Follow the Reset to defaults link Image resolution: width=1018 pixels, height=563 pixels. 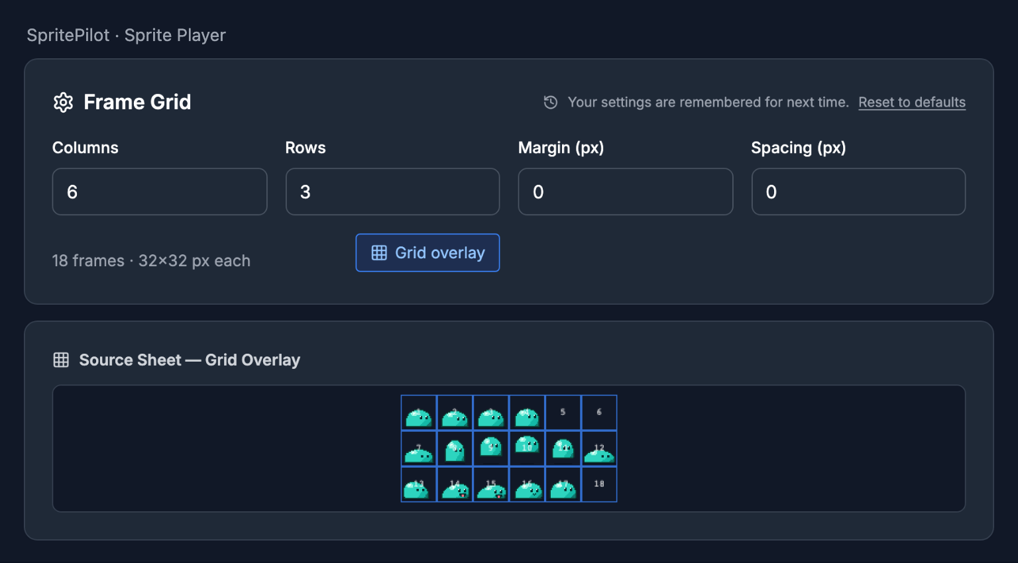[912, 102]
